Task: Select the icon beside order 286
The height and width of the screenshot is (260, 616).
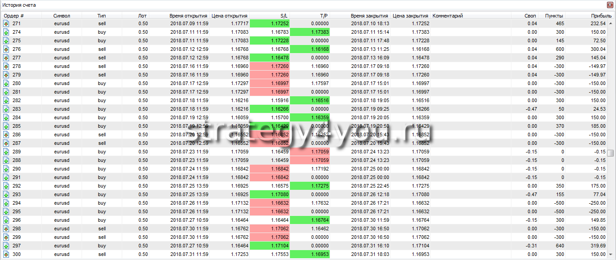Action: tap(6, 134)
